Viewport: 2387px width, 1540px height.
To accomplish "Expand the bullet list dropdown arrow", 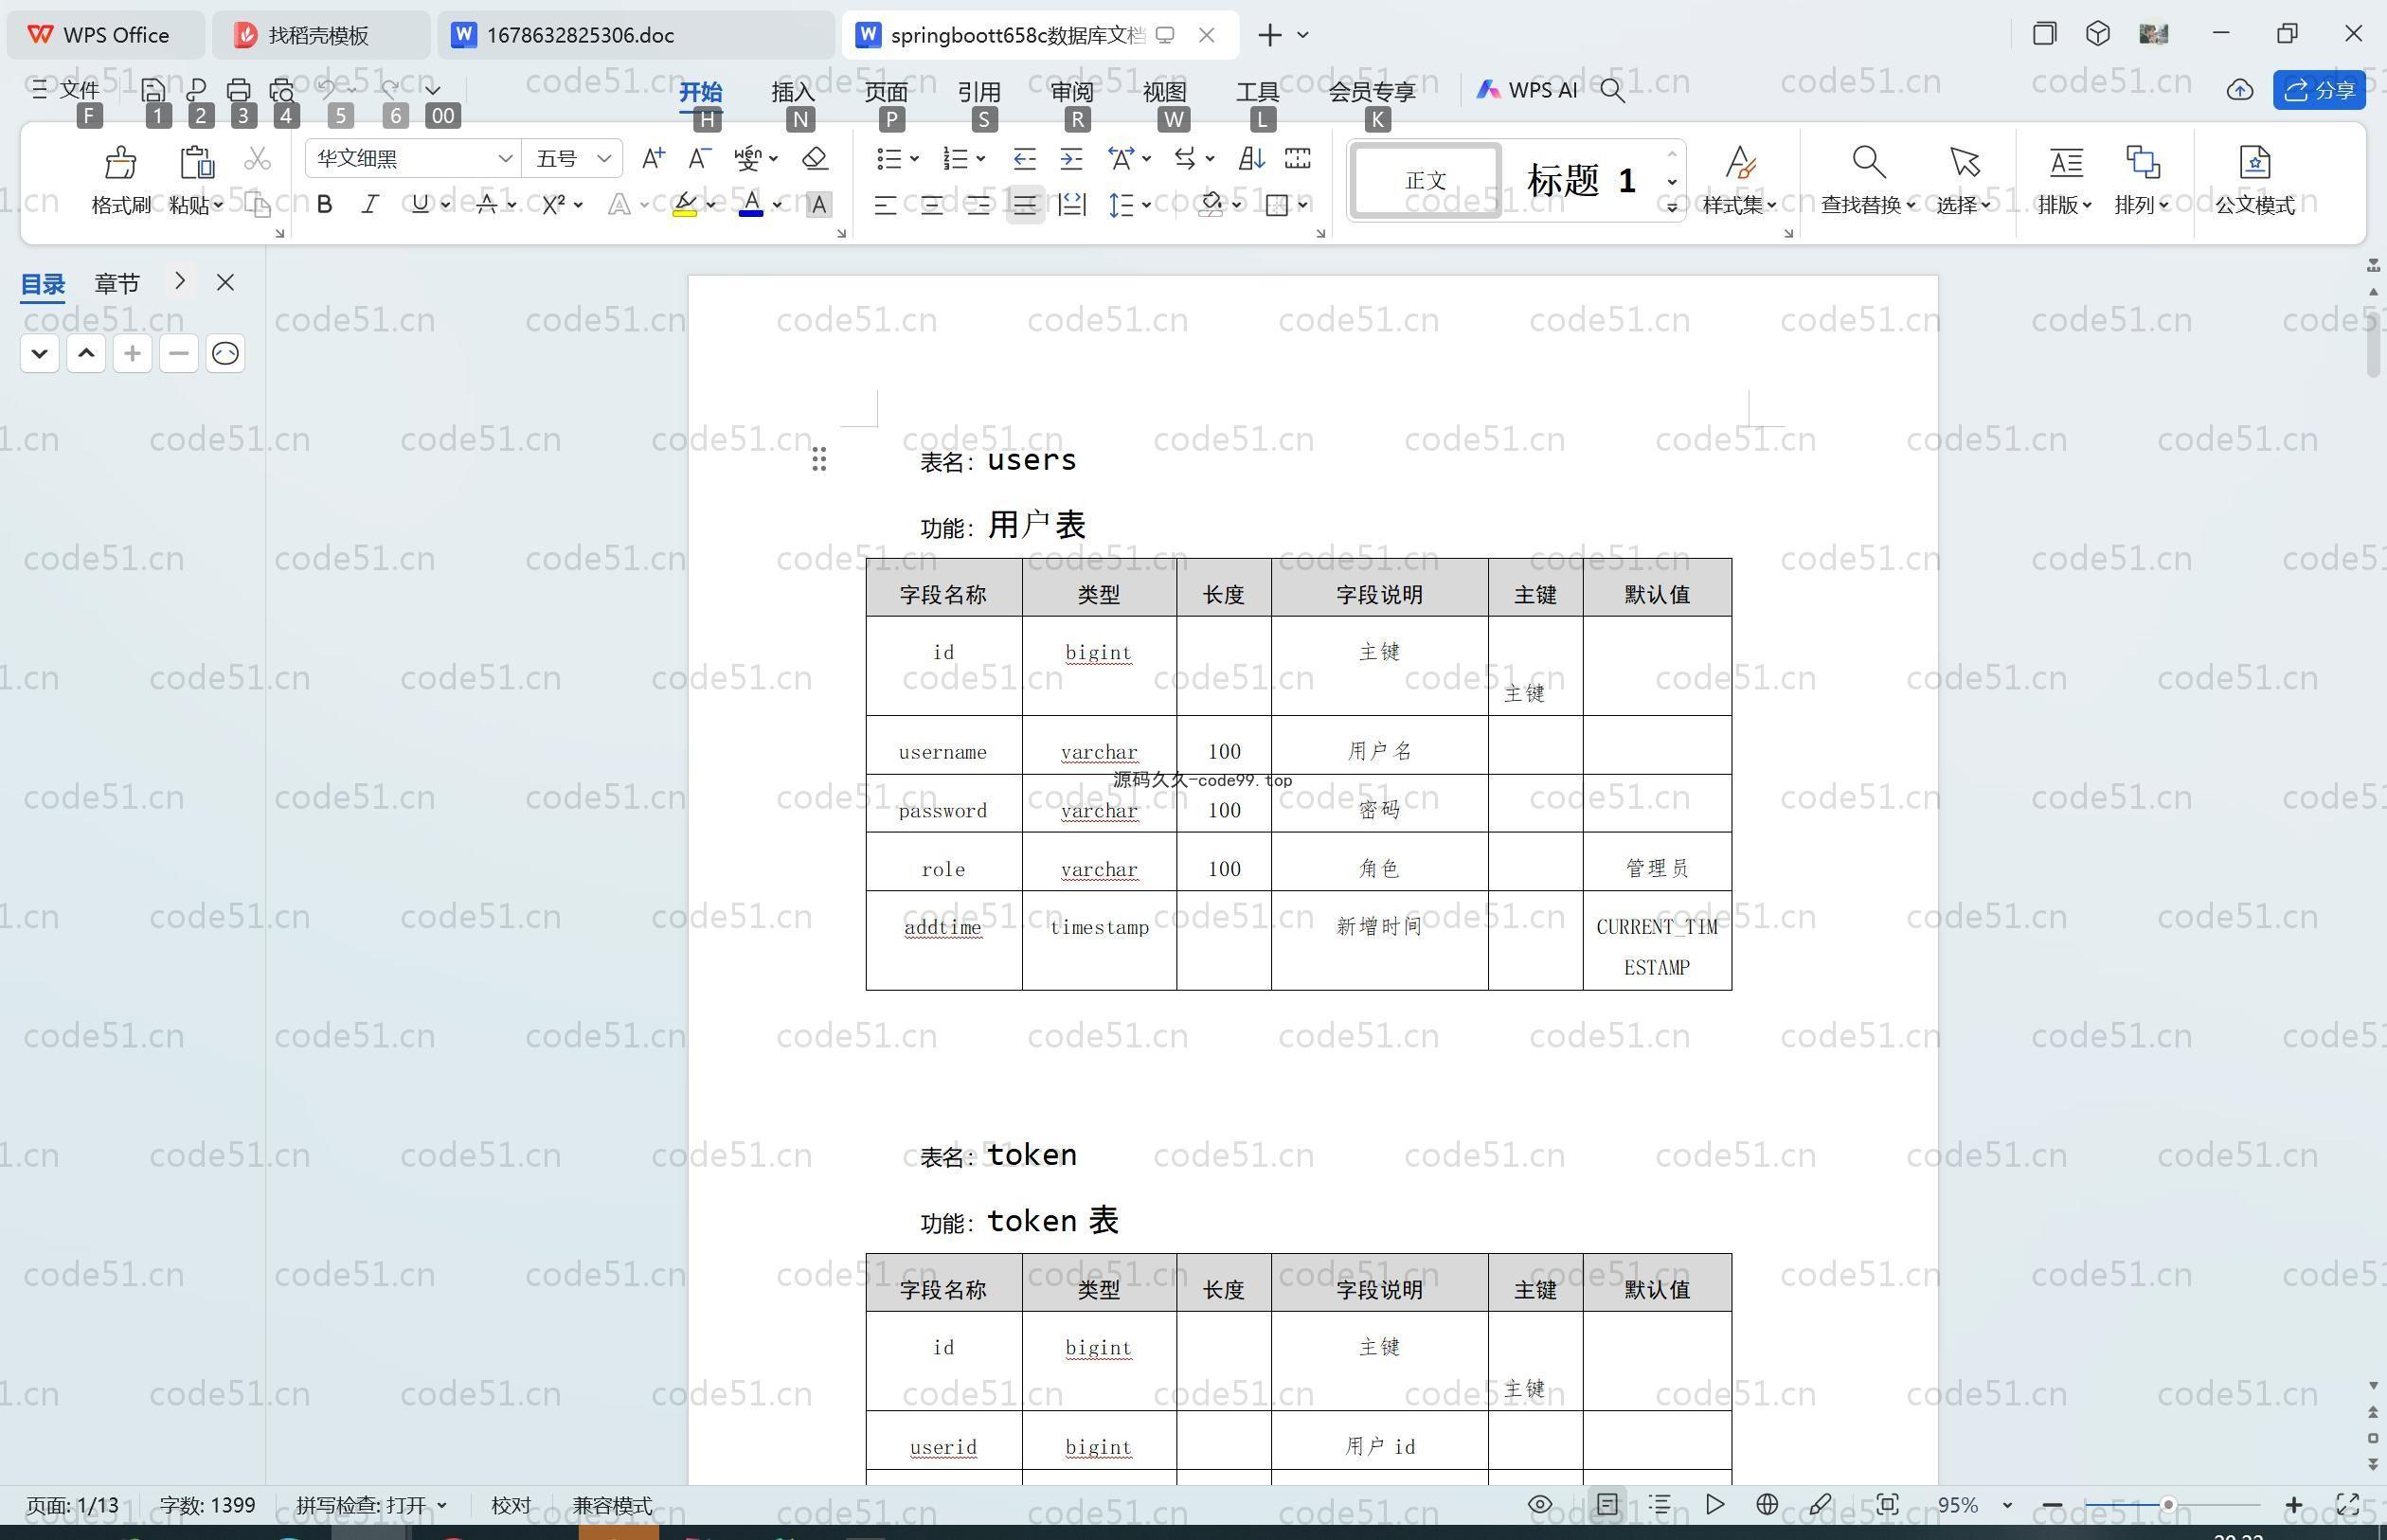I will pos(914,158).
